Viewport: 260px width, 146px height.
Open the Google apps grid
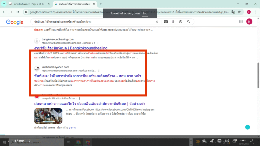[x=241, y=21]
